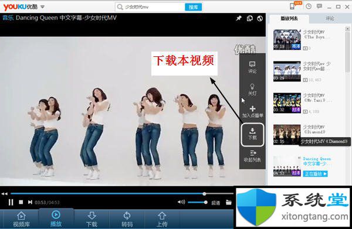The width and height of the screenshot is (352, 229).
Task: Pause the video
Action: pos(11,202)
